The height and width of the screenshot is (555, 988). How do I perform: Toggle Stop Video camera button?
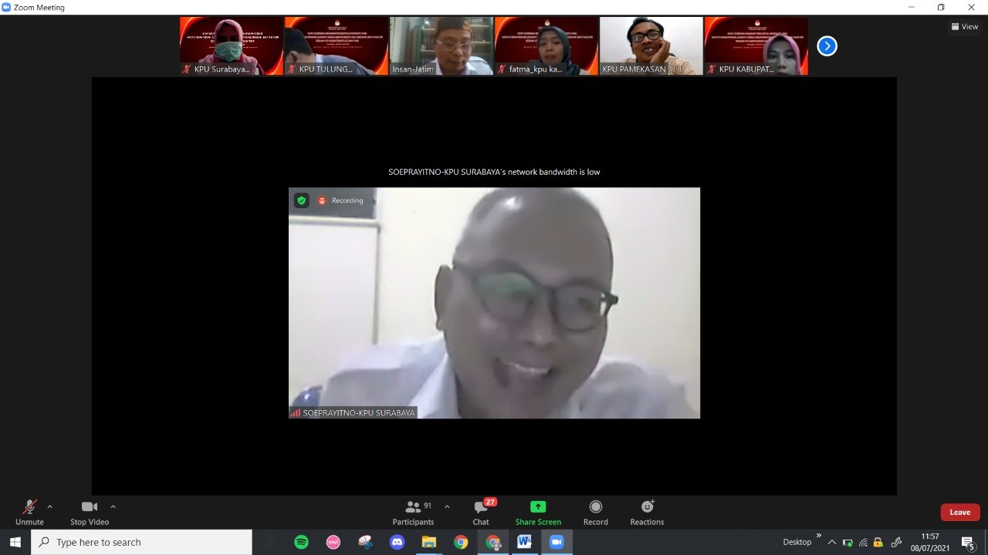click(89, 507)
